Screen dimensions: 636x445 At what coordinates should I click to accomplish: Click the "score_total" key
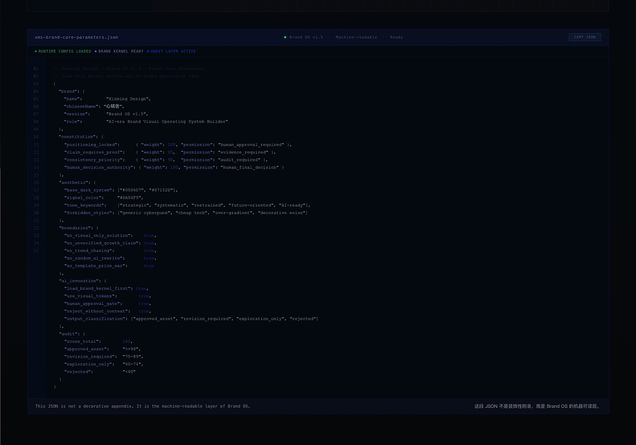(x=82, y=341)
